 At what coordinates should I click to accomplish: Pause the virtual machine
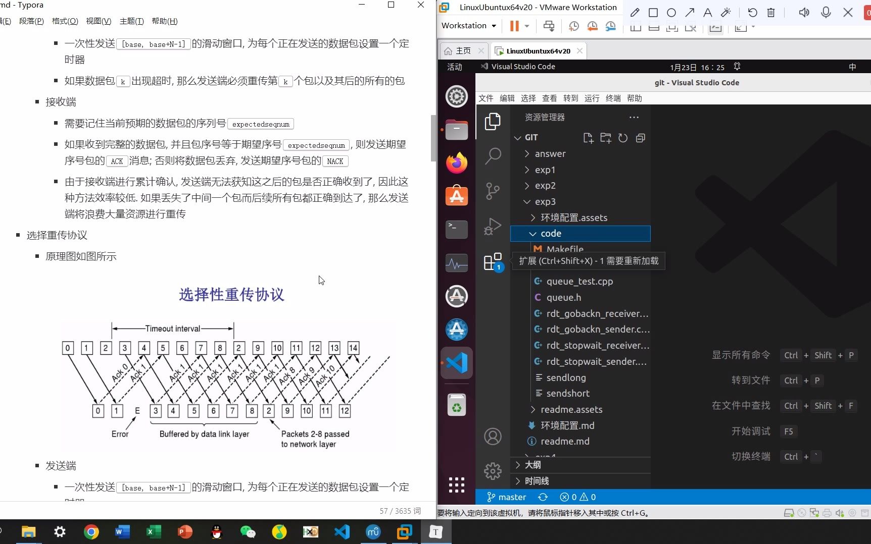coord(514,26)
